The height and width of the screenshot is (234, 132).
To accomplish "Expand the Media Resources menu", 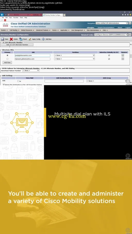I will 28,30.
